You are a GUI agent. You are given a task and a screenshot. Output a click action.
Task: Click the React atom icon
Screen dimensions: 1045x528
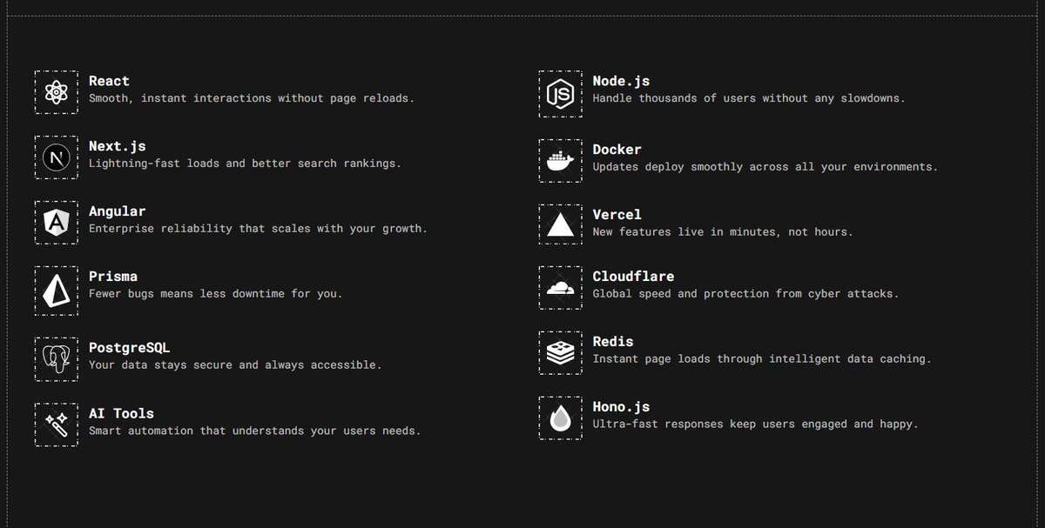tap(56, 92)
